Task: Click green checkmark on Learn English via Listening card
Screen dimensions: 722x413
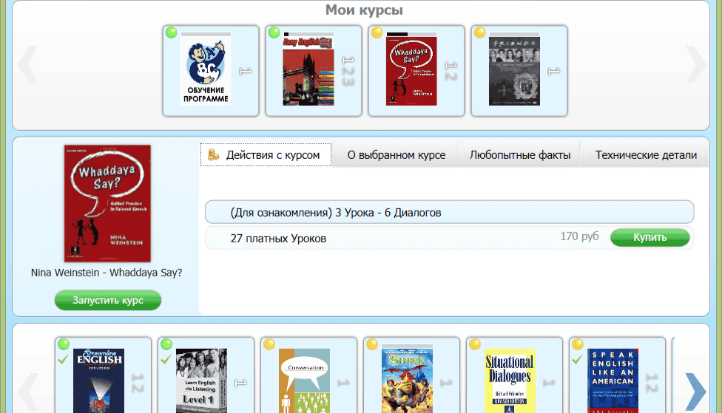Action: point(166,359)
